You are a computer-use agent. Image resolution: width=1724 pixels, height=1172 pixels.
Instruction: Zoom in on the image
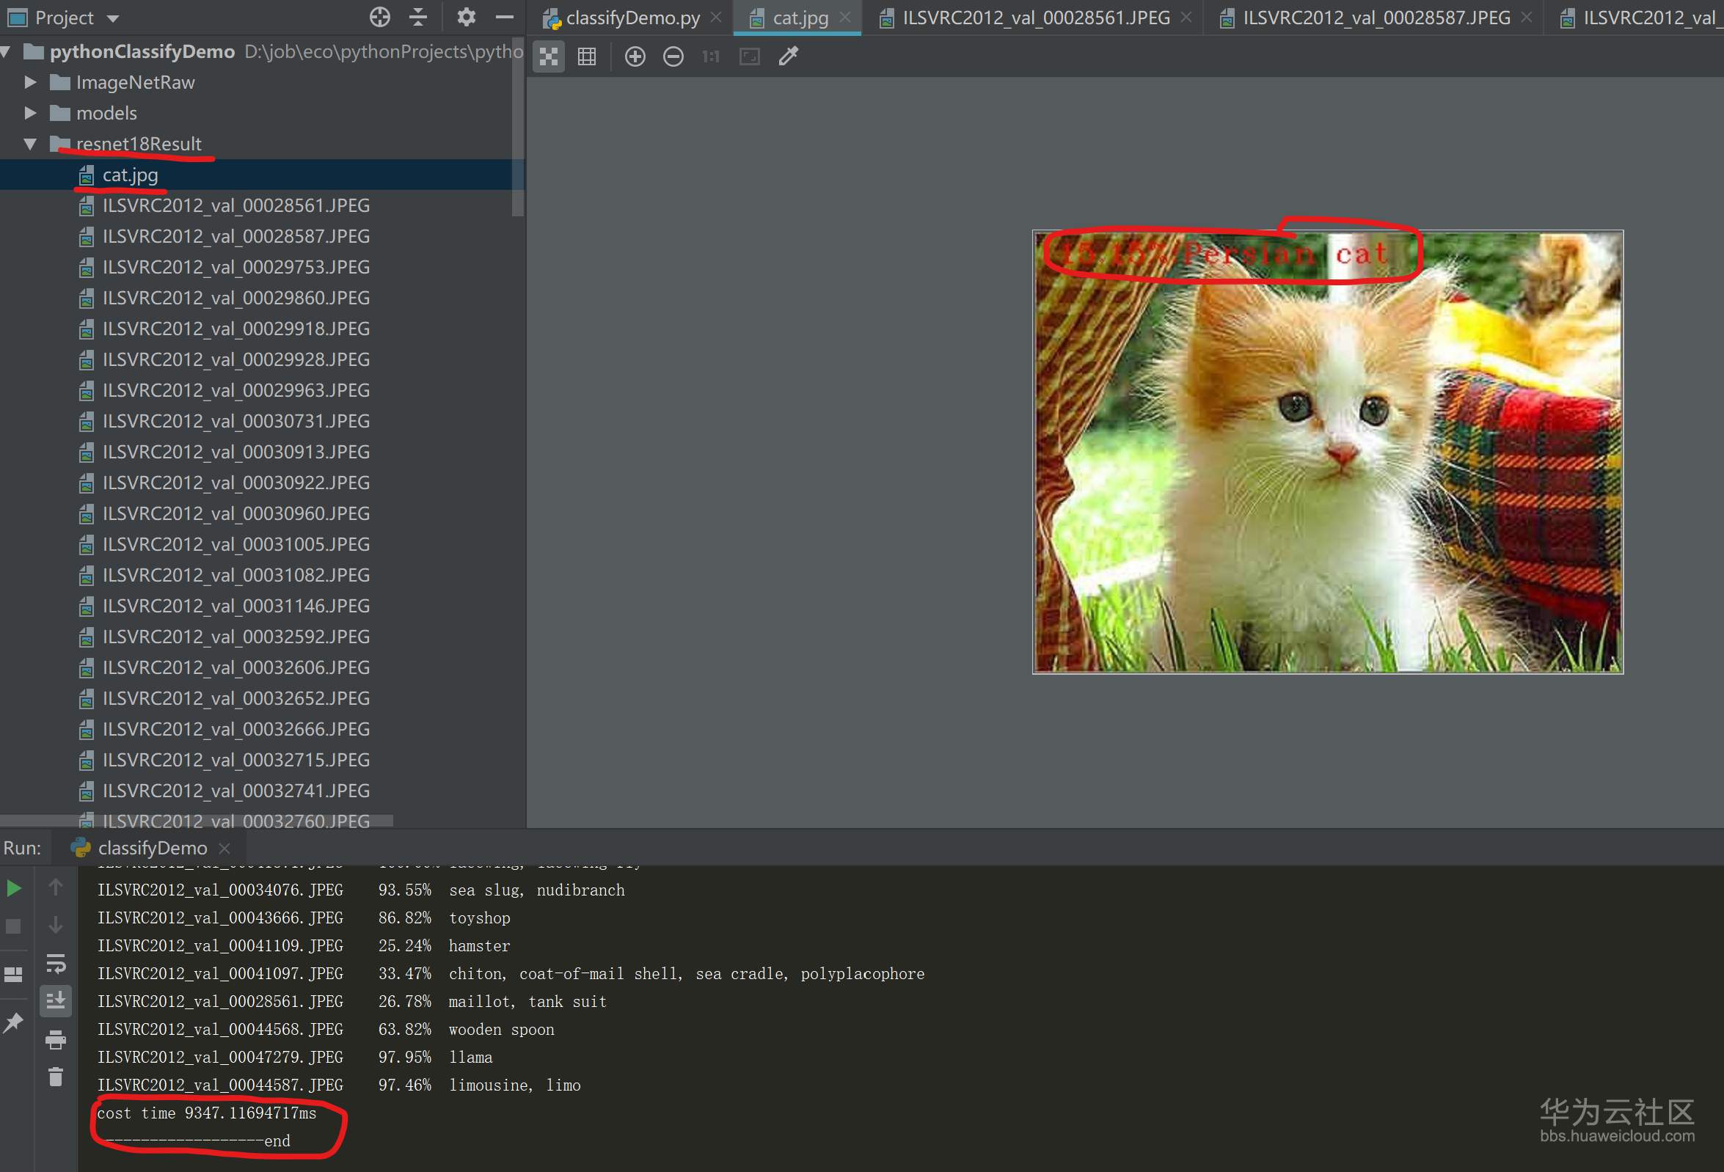click(x=635, y=56)
